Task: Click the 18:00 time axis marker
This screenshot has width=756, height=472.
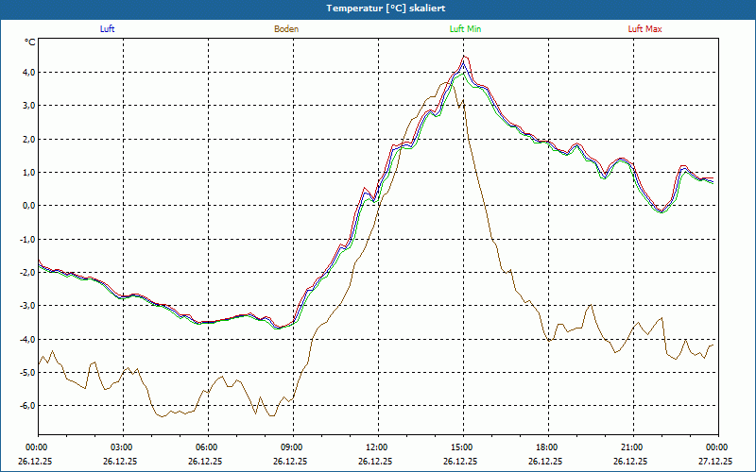Action: (547, 447)
